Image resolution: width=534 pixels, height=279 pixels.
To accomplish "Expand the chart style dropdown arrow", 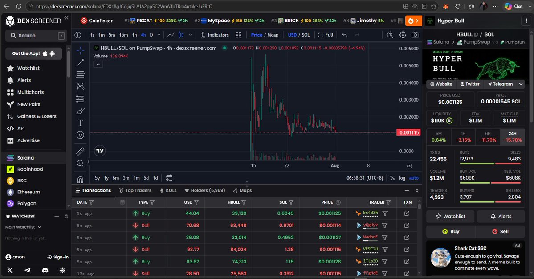I will pos(190,35).
